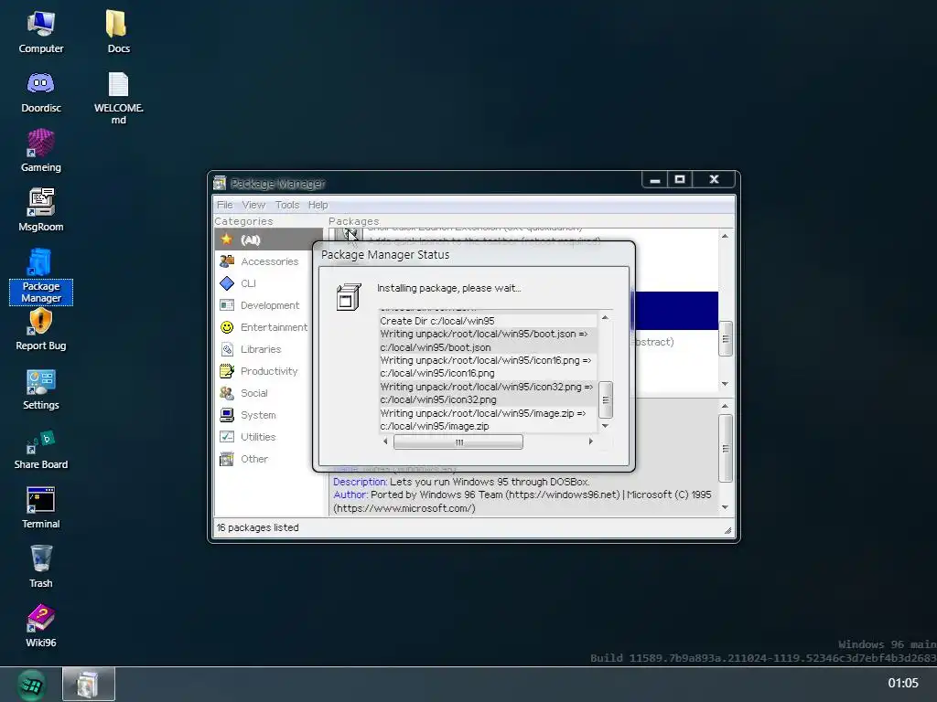The image size is (937, 702).
Task: Open the File menu
Action: point(225,205)
